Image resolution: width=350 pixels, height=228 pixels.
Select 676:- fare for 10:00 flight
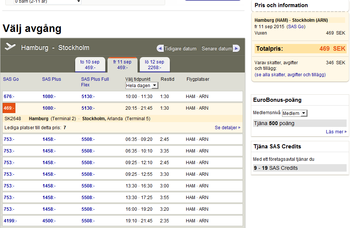[9, 97]
